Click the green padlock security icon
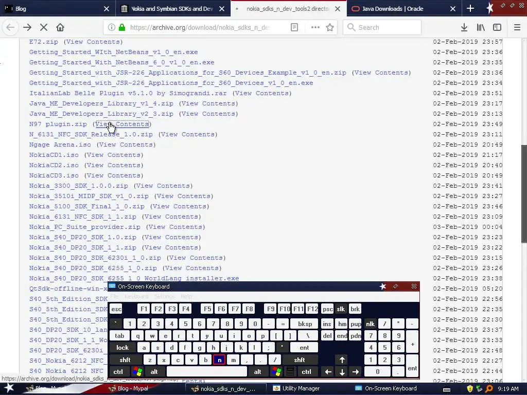 [122, 28]
